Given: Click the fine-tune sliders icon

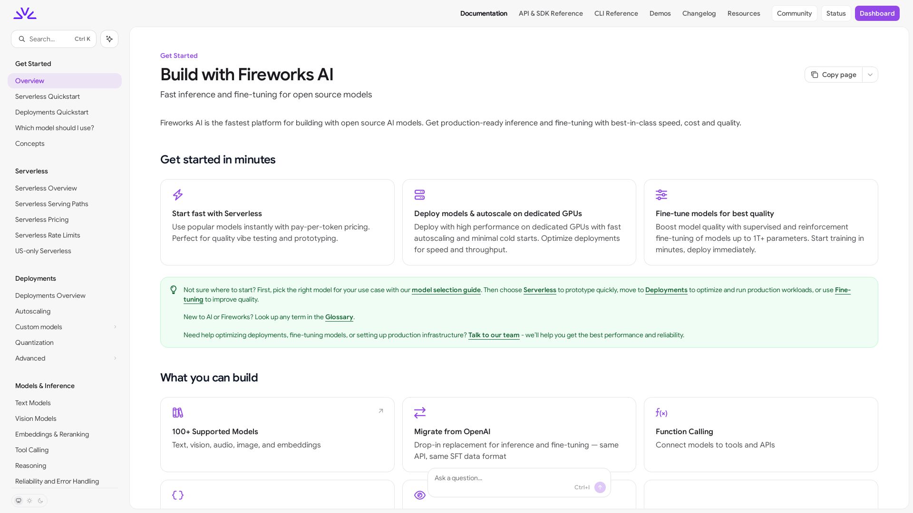Looking at the screenshot, I should click(661, 195).
